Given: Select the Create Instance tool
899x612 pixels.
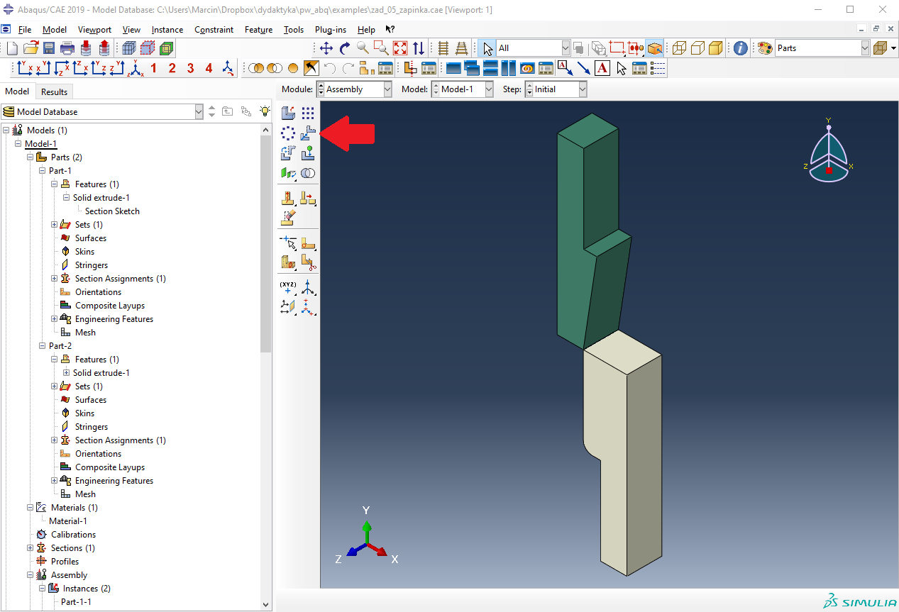Looking at the screenshot, I should point(288,113).
